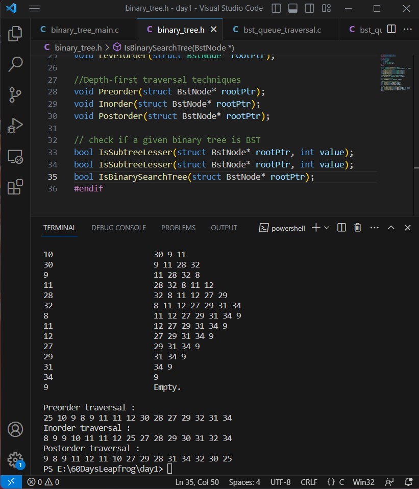
Task: Open errors and warnings count in status bar
Action: tap(43, 482)
